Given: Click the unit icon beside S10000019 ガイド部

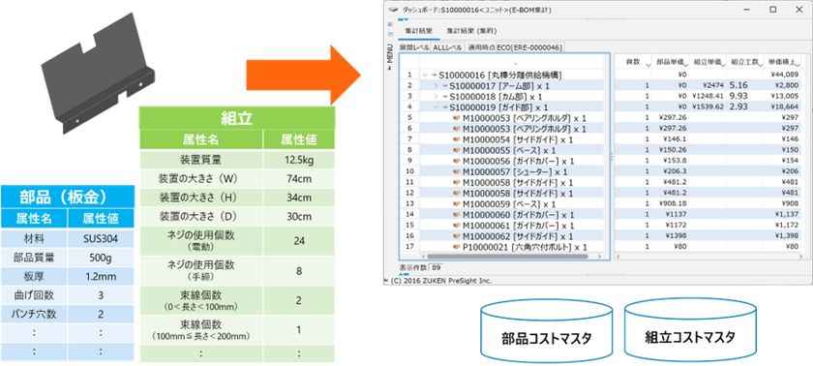Looking at the screenshot, I should tap(445, 107).
